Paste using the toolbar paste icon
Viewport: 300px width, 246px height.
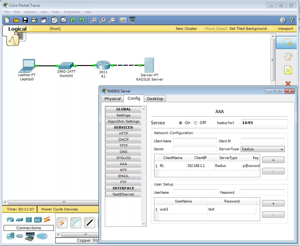[64, 20]
